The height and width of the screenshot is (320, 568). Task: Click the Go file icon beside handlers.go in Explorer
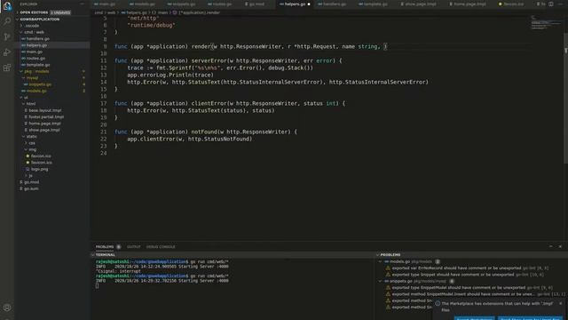point(24,39)
